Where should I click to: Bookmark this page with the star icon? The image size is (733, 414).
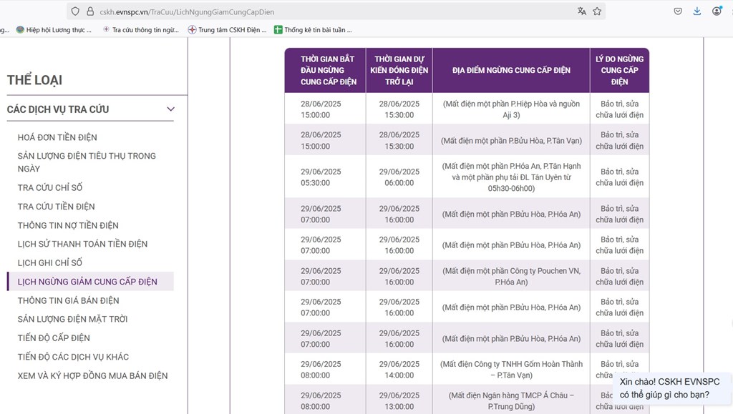597,11
